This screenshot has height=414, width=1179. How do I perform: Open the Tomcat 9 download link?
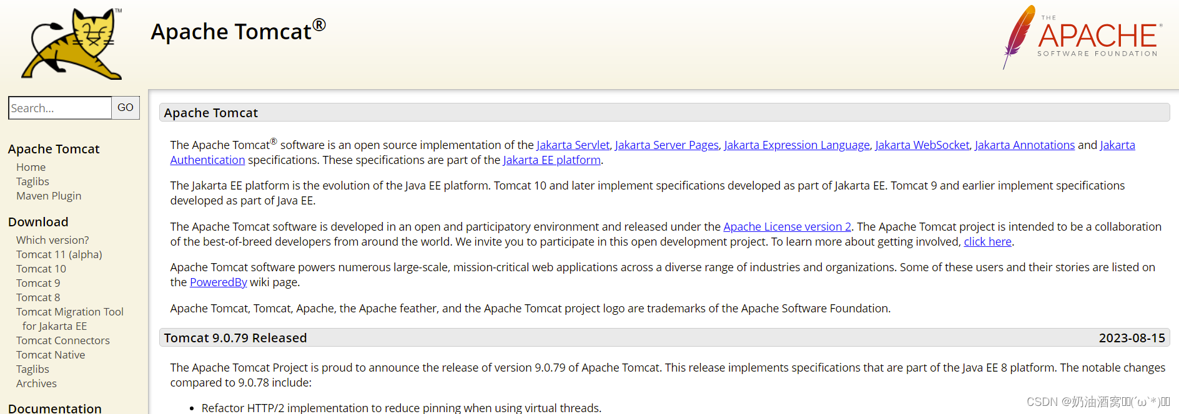(38, 283)
